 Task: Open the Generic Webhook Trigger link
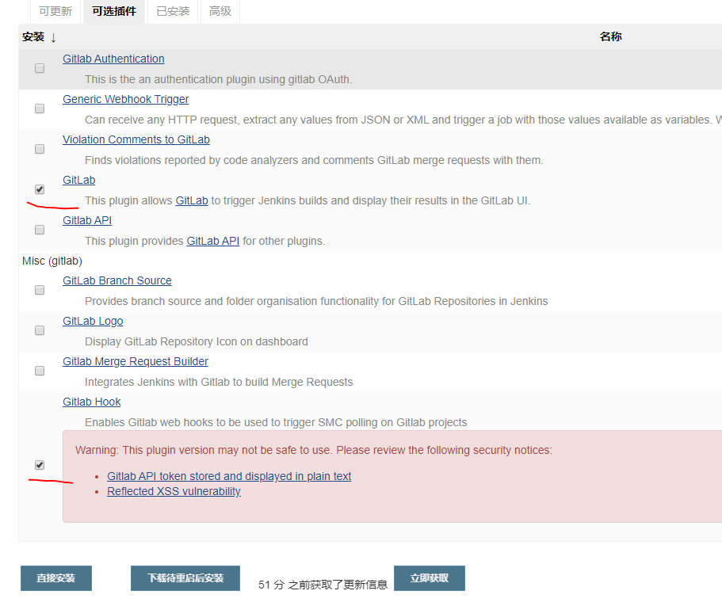pyautogui.click(x=126, y=99)
